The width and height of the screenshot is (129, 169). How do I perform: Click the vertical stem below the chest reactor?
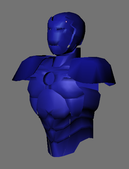(47, 87)
